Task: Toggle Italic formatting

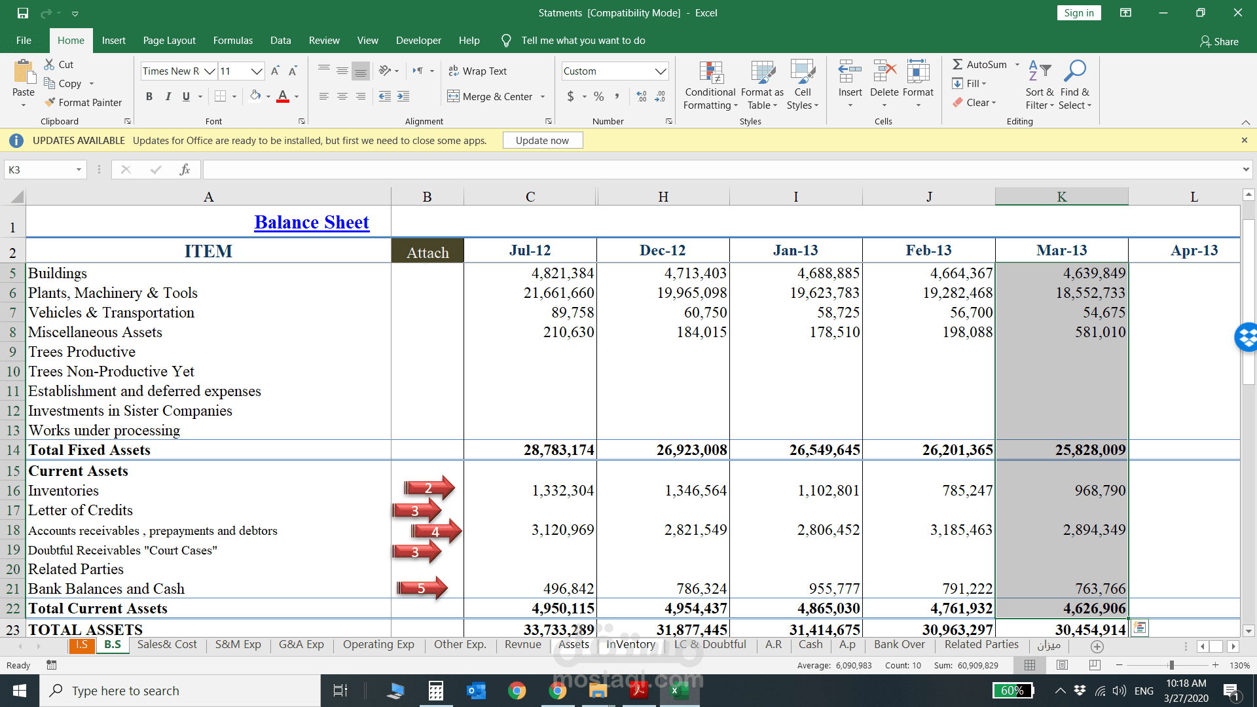Action: pos(168,96)
